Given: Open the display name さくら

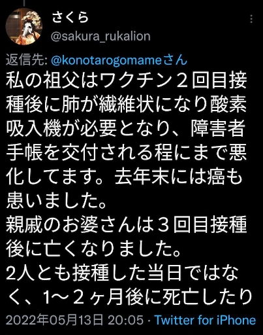Looking at the screenshot, I should [x=70, y=17].
